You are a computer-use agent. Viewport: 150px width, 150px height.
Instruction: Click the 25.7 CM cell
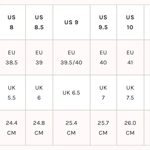103,128
